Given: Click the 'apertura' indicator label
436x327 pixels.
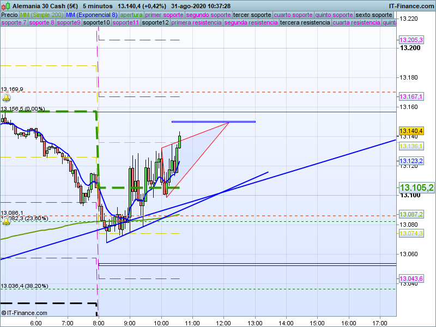Looking at the screenshot, I should pyautogui.click(x=131, y=15).
